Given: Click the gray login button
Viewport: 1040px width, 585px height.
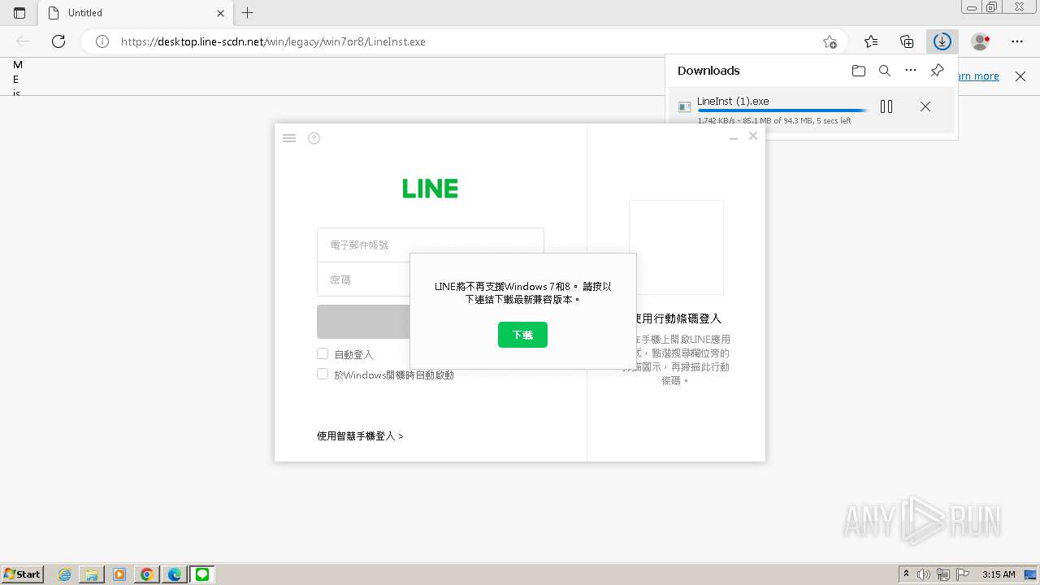Looking at the screenshot, I should pyautogui.click(x=363, y=322).
